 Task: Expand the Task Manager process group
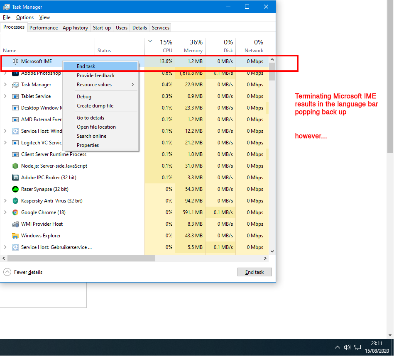5,85
